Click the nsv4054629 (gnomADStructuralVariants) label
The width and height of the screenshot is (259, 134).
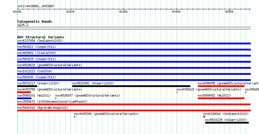(x=209, y=89)
